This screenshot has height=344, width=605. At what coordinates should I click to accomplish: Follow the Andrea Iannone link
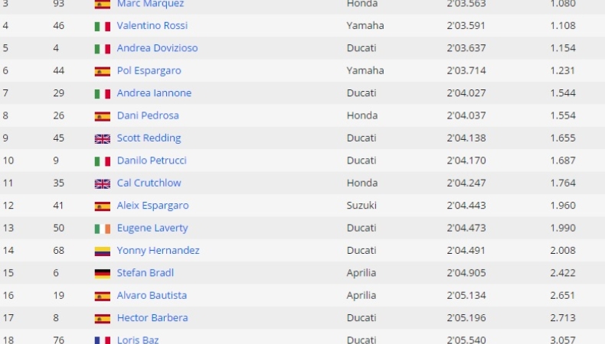click(154, 93)
